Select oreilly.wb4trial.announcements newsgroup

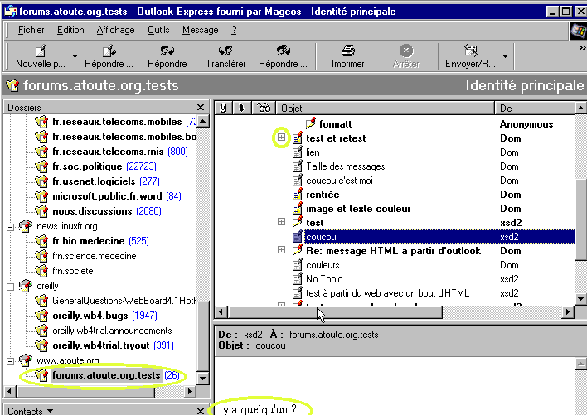point(112,331)
